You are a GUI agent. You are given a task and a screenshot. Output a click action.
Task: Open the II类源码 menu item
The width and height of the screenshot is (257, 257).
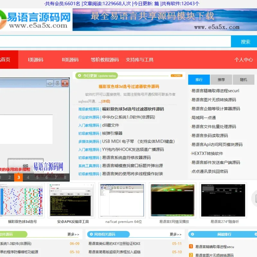point(70,60)
